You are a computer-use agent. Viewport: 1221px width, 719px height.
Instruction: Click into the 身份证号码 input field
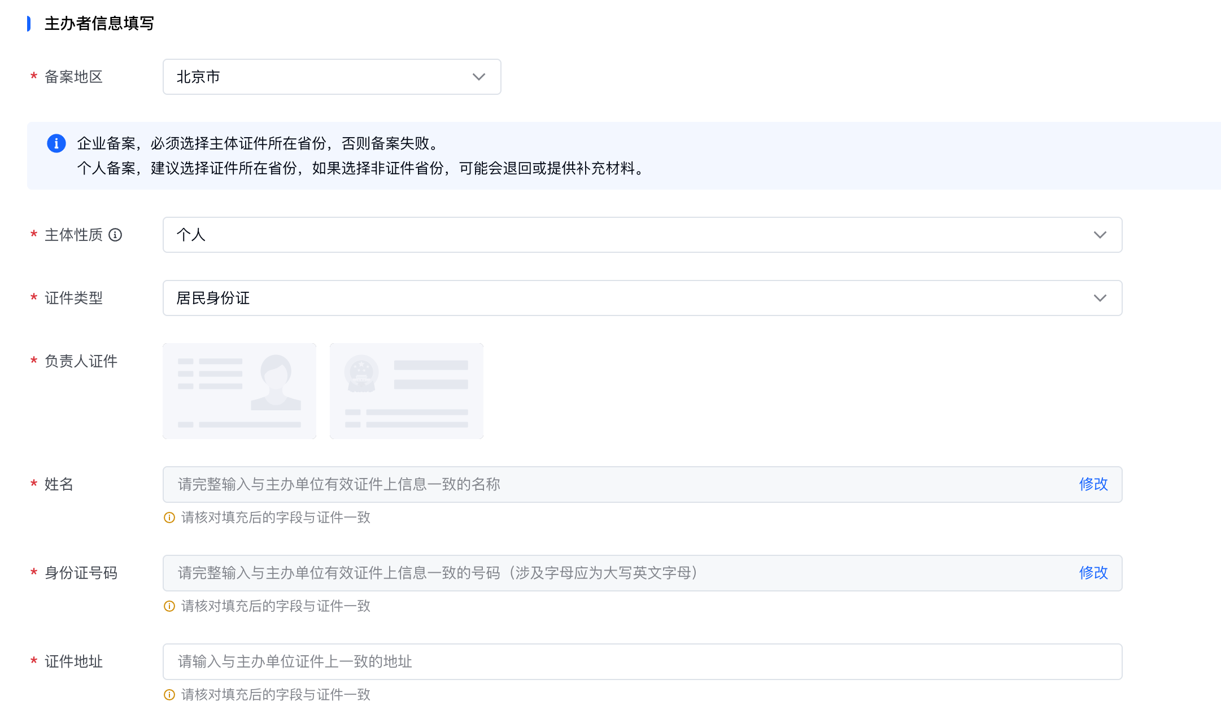[x=565, y=573]
